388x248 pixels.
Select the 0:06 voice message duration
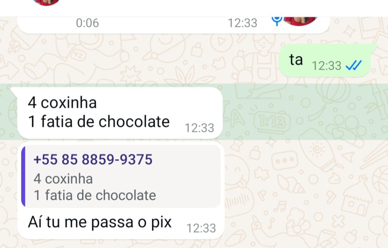[x=88, y=23]
